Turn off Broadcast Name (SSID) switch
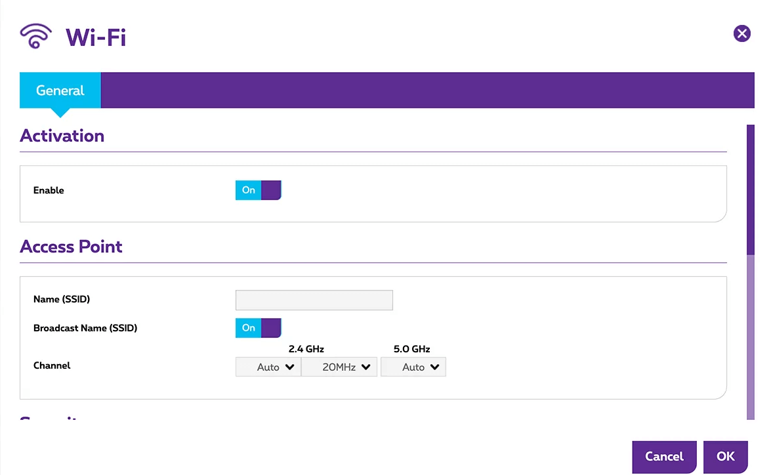Screen dimensions: 773x475 (x=258, y=328)
